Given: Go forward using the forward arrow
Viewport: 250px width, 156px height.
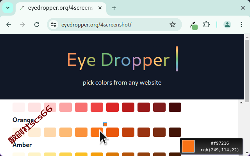Looking at the screenshot, I should click(23, 25).
